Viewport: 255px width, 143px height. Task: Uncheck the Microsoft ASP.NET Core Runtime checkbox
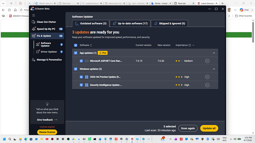click(81, 61)
